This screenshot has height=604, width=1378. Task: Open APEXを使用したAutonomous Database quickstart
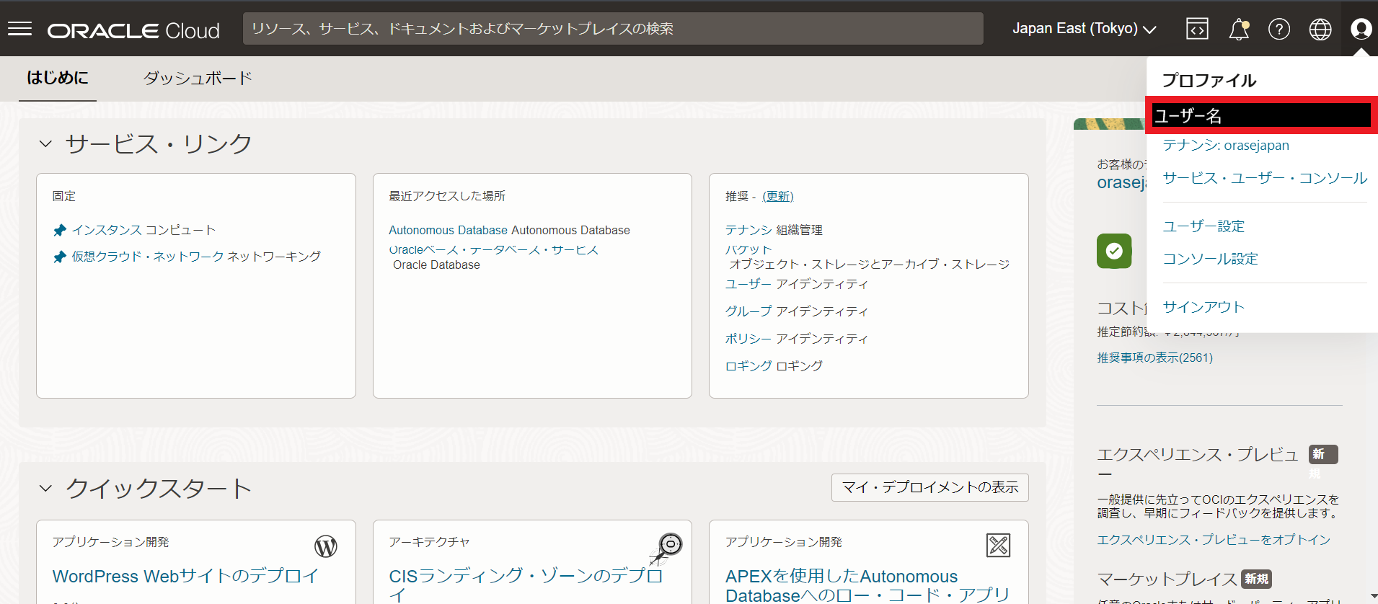pyautogui.click(x=867, y=585)
